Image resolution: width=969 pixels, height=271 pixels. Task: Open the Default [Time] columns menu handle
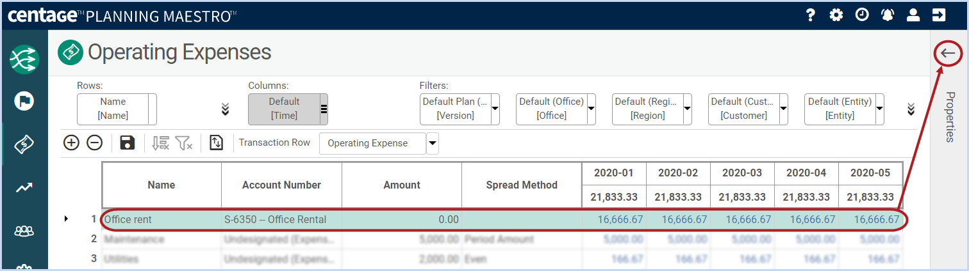click(x=324, y=109)
